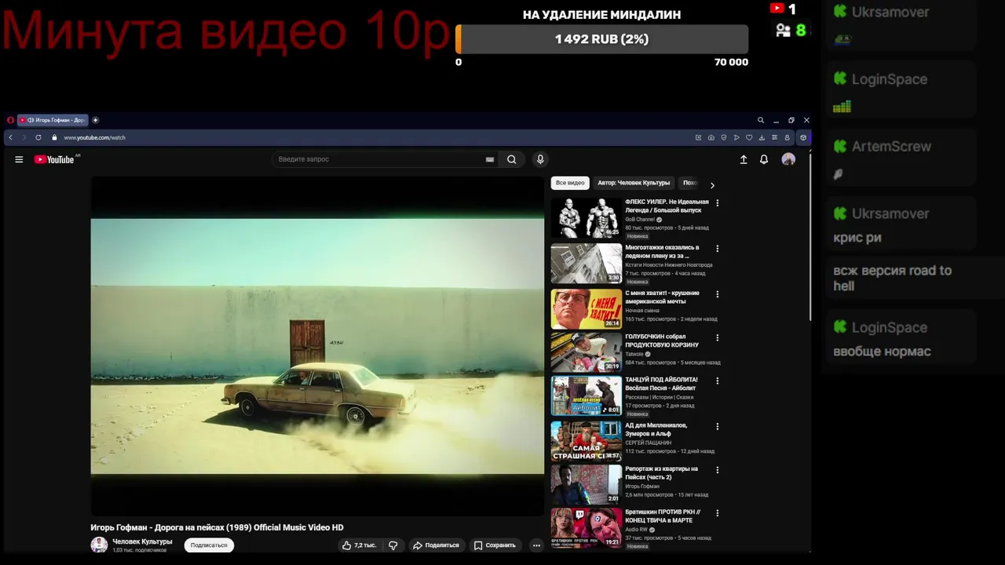Open the Многоэтажки 3:30 thumbnail
The width and height of the screenshot is (1005, 565).
(x=586, y=263)
